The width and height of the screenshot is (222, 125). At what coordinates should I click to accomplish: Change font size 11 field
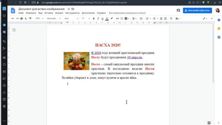point(83,18)
